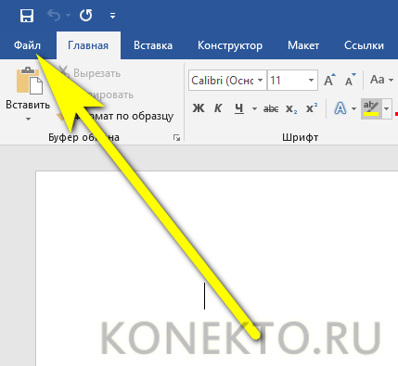
Task: Click the Paste clipboard icon
Action: [x=30, y=81]
